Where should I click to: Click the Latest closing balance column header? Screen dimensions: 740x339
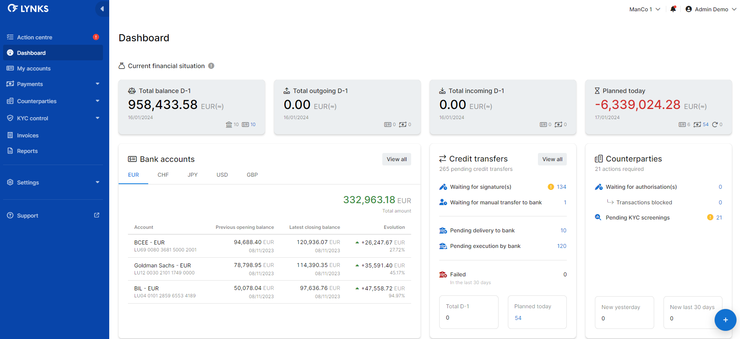(x=314, y=227)
